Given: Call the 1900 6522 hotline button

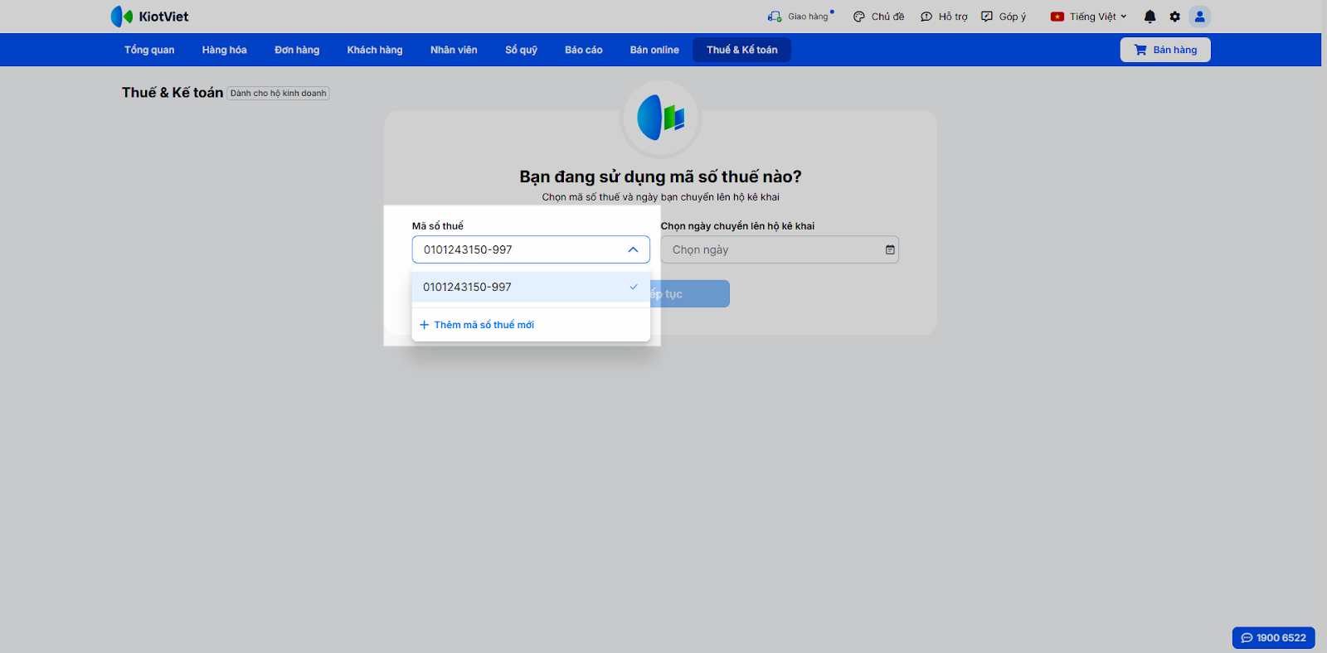Looking at the screenshot, I should click(1273, 638).
